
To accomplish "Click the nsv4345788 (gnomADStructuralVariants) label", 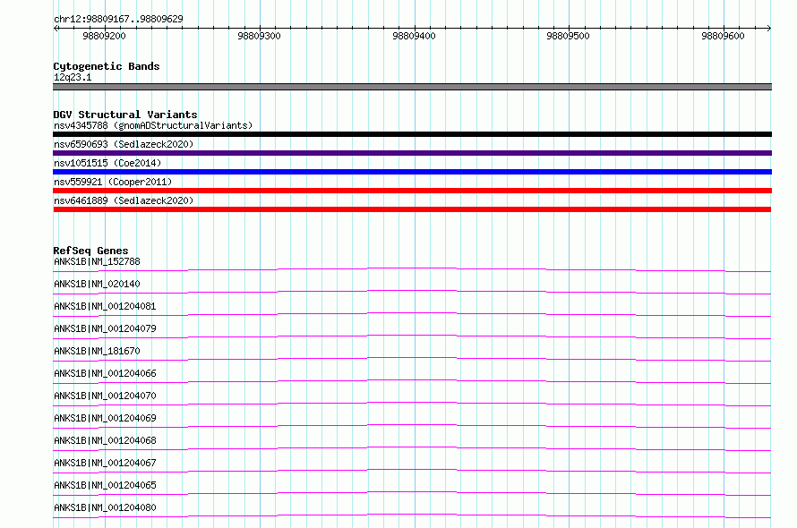I will coord(153,125).
